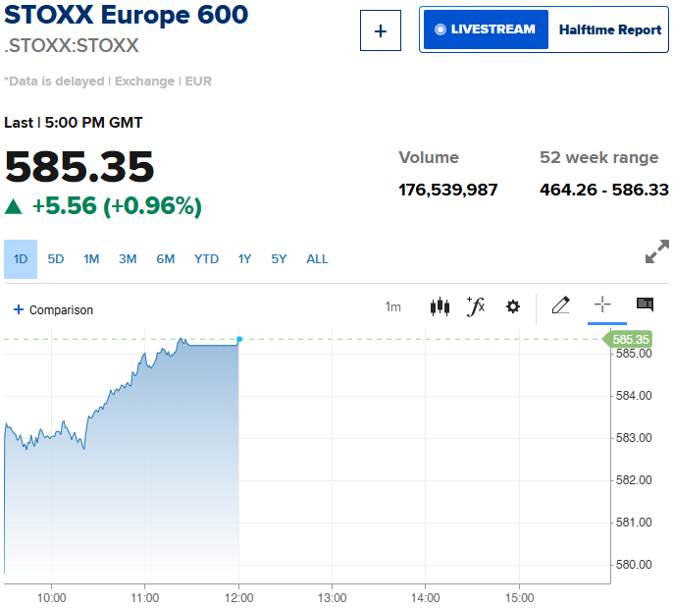Add a Comparison symbol

pos(53,310)
